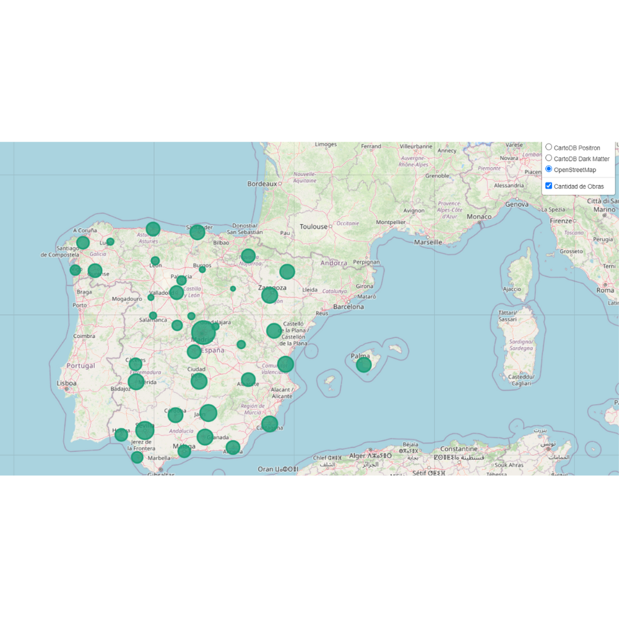Click the marker on Palma de Mallorca
This screenshot has width=619, height=619.
(363, 365)
